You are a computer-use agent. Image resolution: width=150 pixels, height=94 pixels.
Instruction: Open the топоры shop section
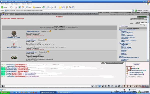point(124,31)
